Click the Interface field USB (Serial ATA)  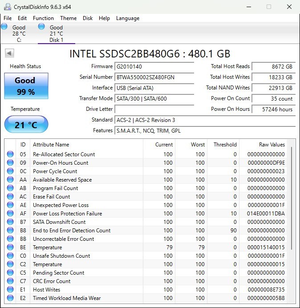click(154, 88)
